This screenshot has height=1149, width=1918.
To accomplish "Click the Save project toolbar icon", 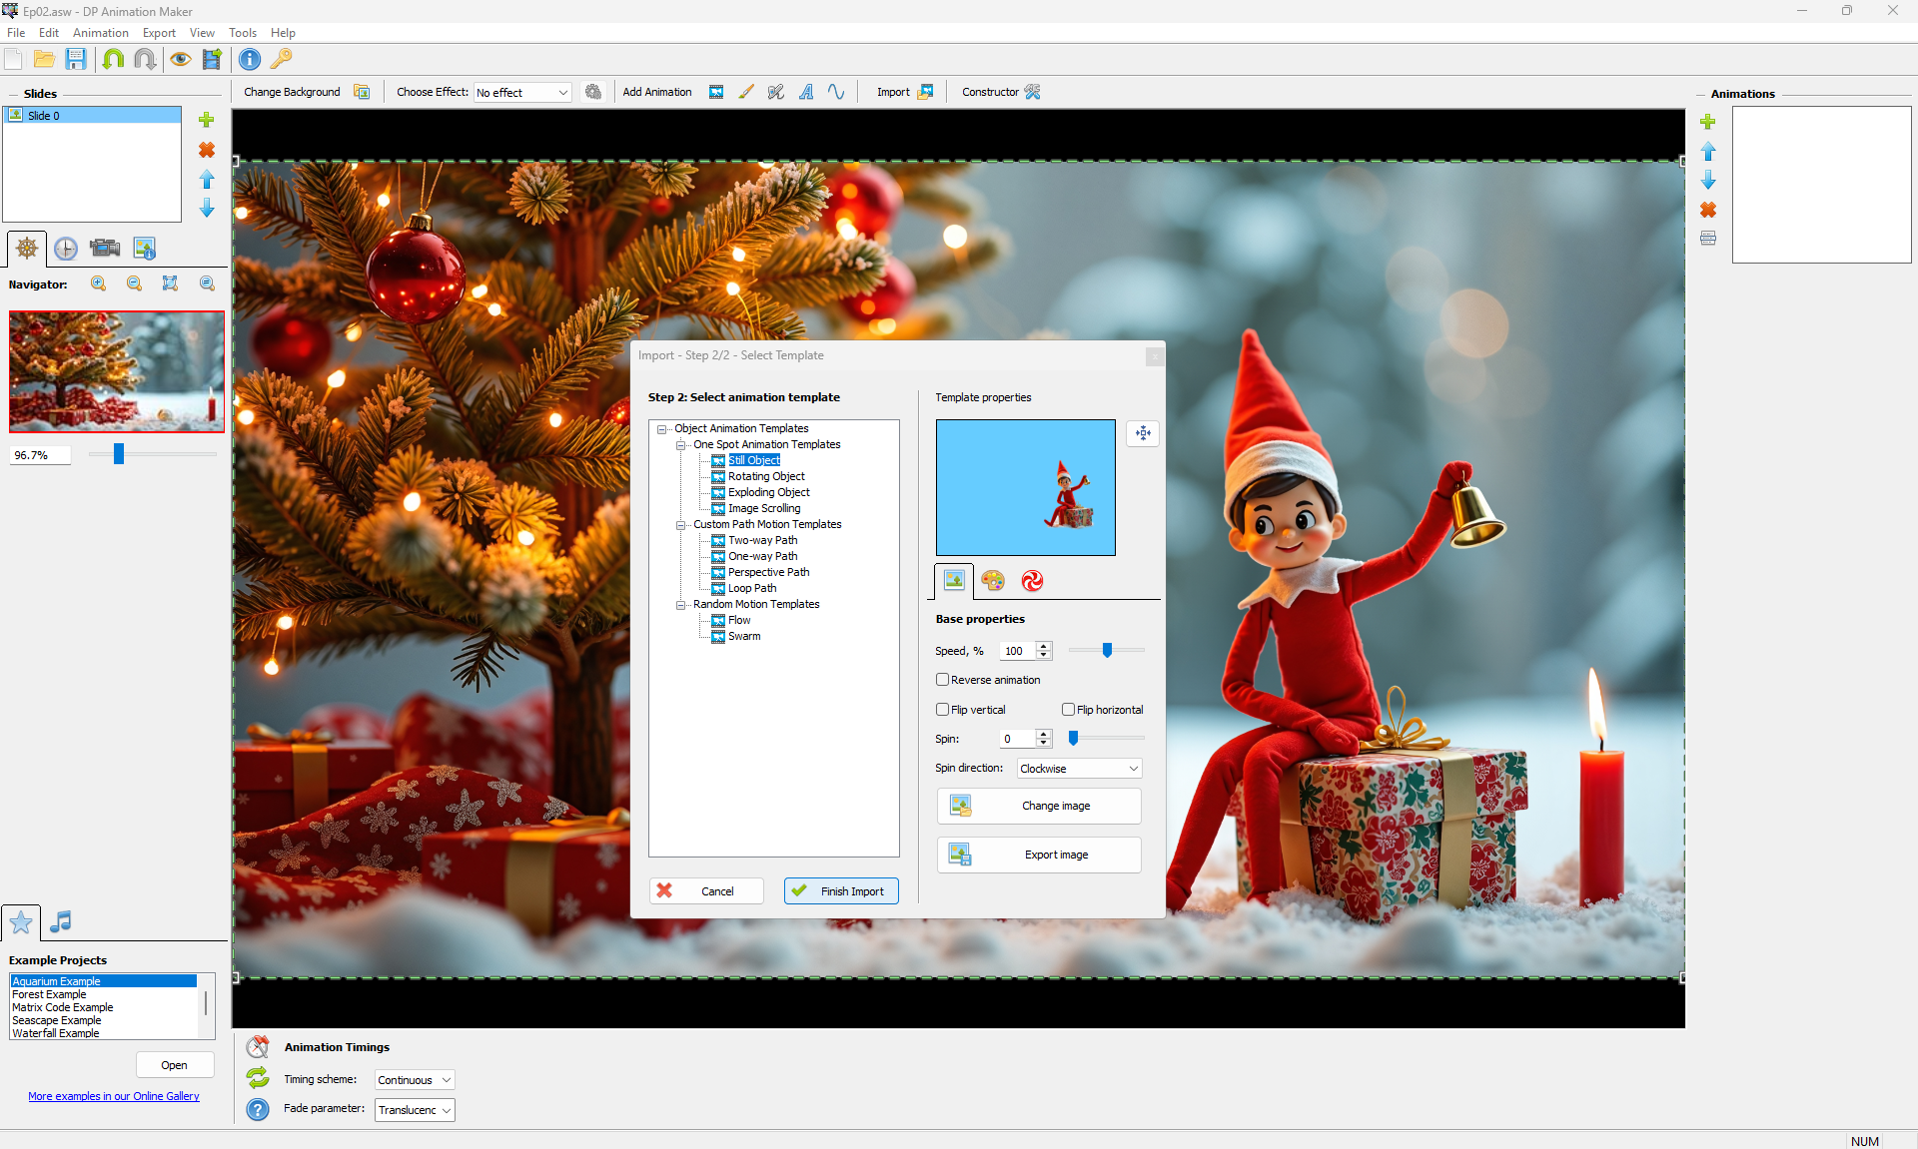I will tap(76, 59).
